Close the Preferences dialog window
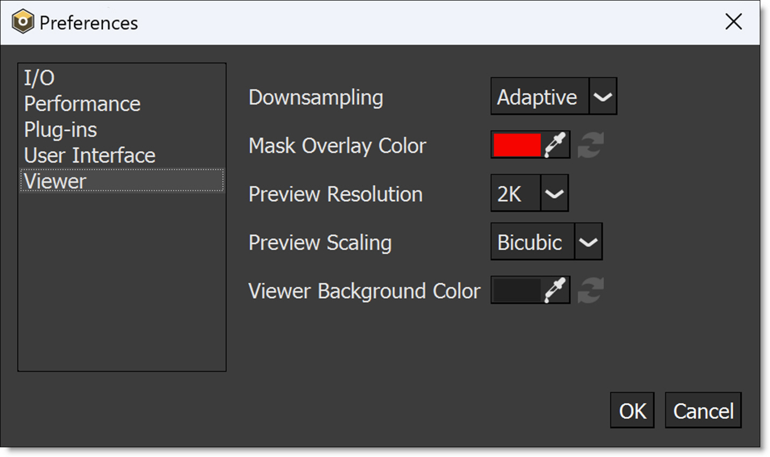Viewport: 770px width, 457px height. tap(733, 22)
